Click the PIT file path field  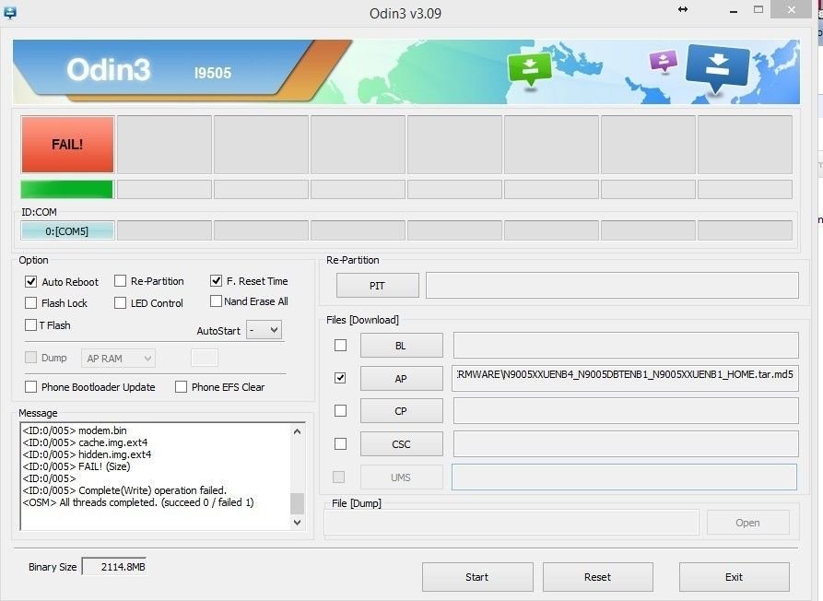click(x=612, y=286)
